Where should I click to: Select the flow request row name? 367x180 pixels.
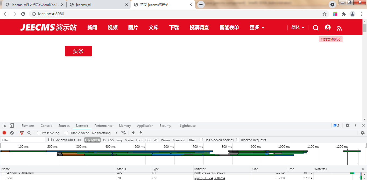point(9,178)
